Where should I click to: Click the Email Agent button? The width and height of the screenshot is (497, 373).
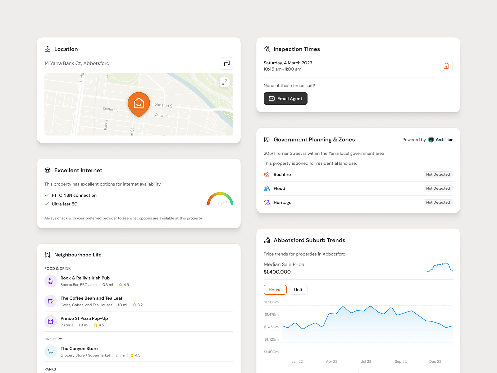pyautogui.click(x=285, y=99)
